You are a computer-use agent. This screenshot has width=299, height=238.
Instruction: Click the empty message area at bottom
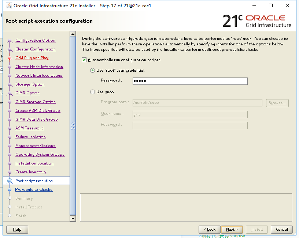click(186, 208)
